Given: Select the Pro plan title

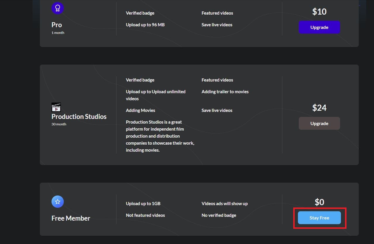Looking at the screenshot, I should click(x=57, y=25).
